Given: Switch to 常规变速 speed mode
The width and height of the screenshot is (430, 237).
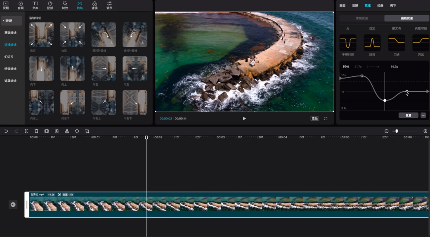Looking at the screenshot, I should coord(362,18).
